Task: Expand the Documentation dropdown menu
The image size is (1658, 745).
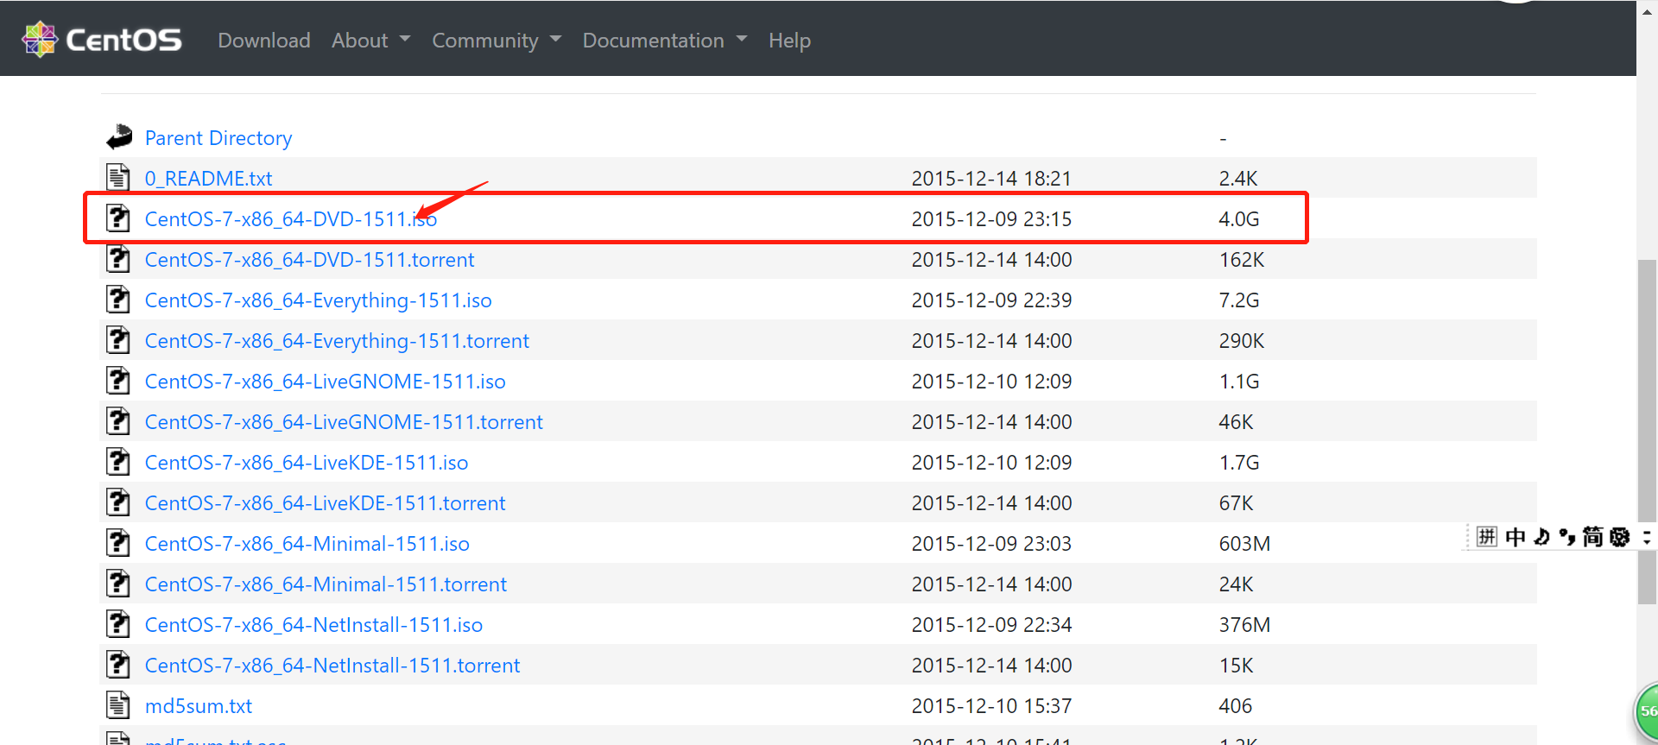Action: (665, 41)
